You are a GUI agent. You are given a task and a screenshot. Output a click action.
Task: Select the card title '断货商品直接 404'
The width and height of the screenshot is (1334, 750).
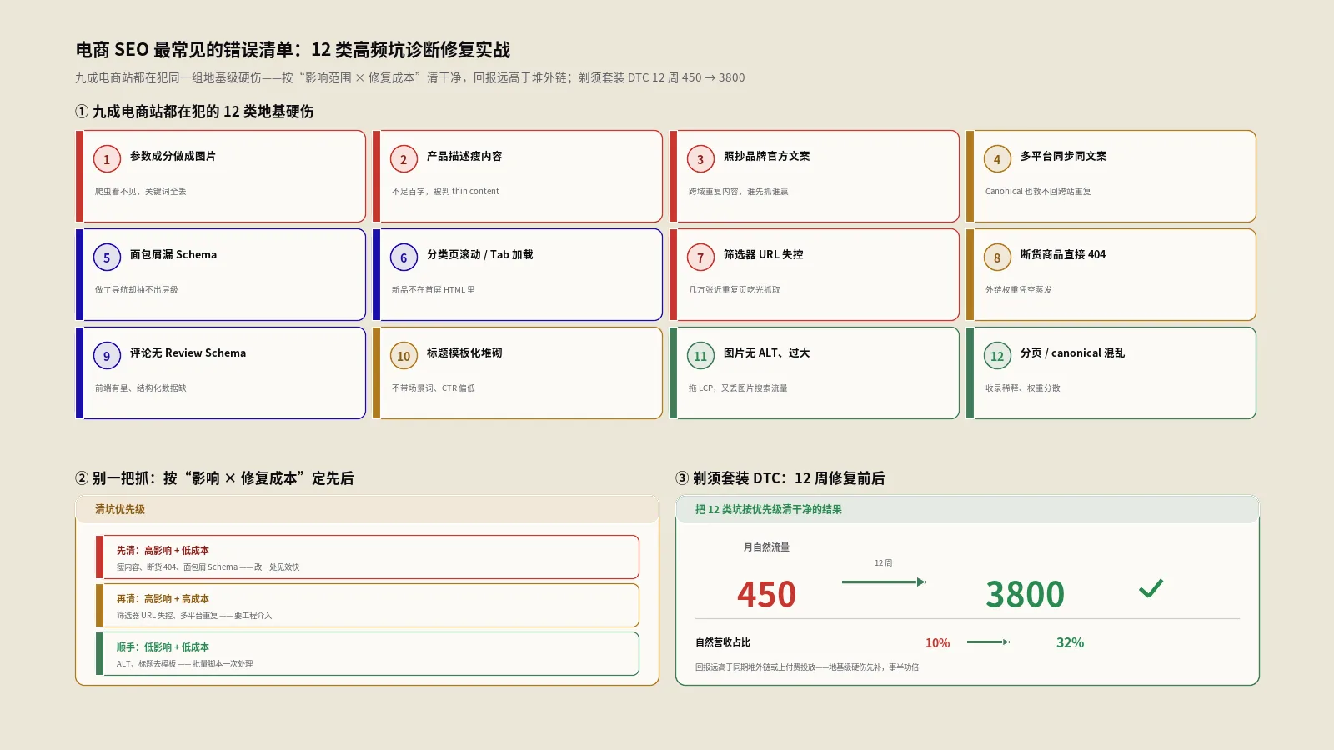[x=1062, y=254]
